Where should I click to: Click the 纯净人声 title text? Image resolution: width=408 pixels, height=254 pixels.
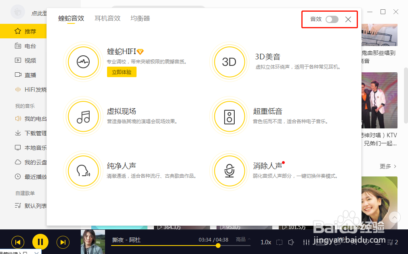[122, 166]
